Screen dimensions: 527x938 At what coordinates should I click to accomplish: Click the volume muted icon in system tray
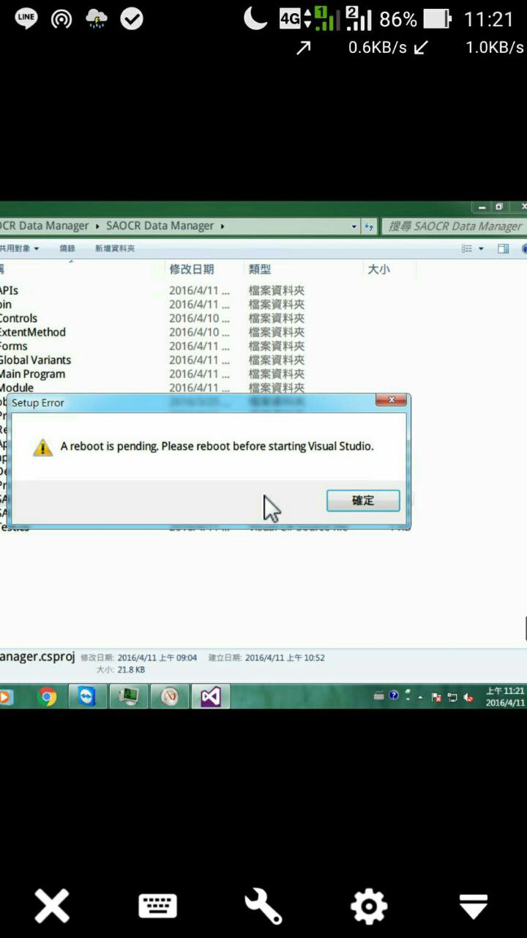coord(467,697)
